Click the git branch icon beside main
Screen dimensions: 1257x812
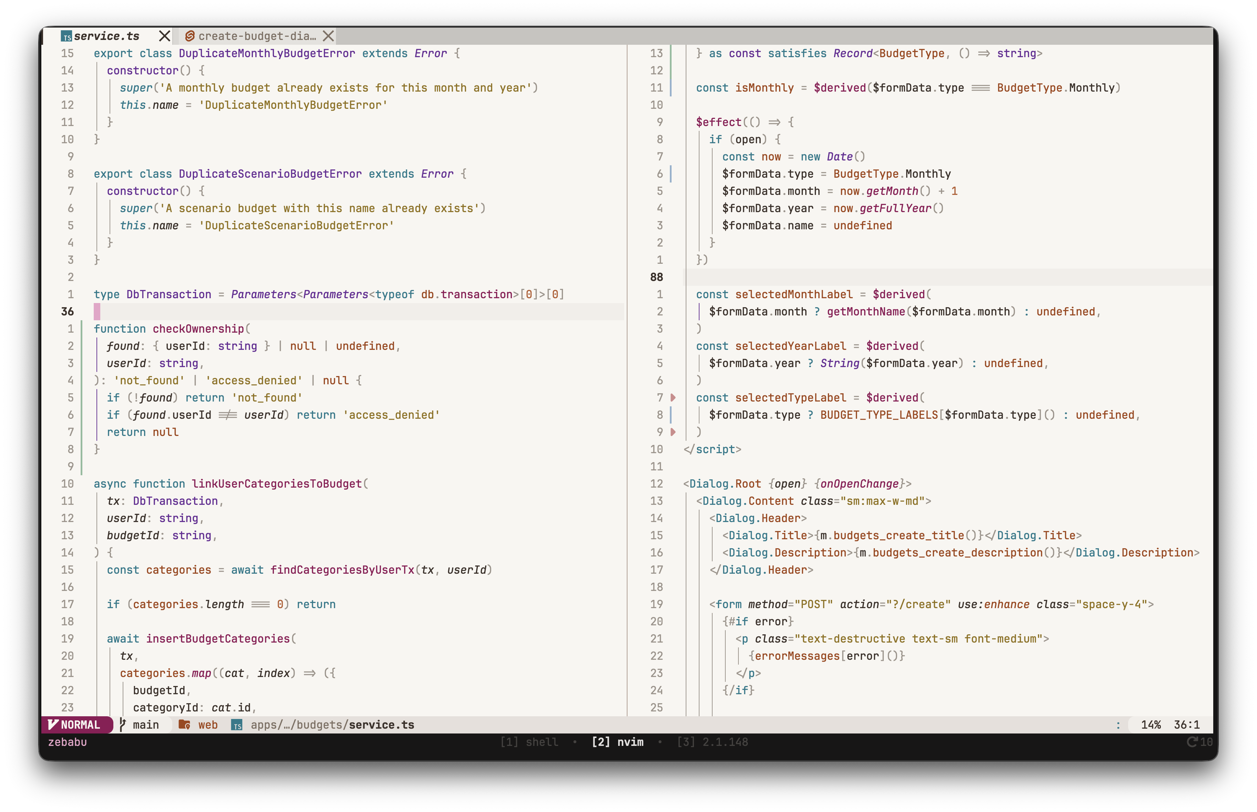[x=122, y=725]
